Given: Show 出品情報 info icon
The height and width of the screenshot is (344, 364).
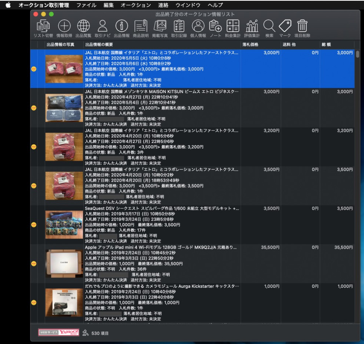Looking at the screenshot, I should (x=122, y=26).
